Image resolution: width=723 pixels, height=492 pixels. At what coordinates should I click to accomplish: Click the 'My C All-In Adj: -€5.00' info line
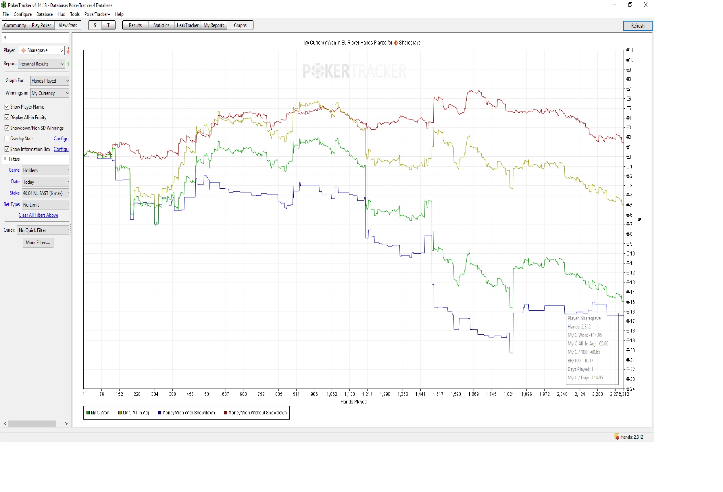[x=588, y=343]
